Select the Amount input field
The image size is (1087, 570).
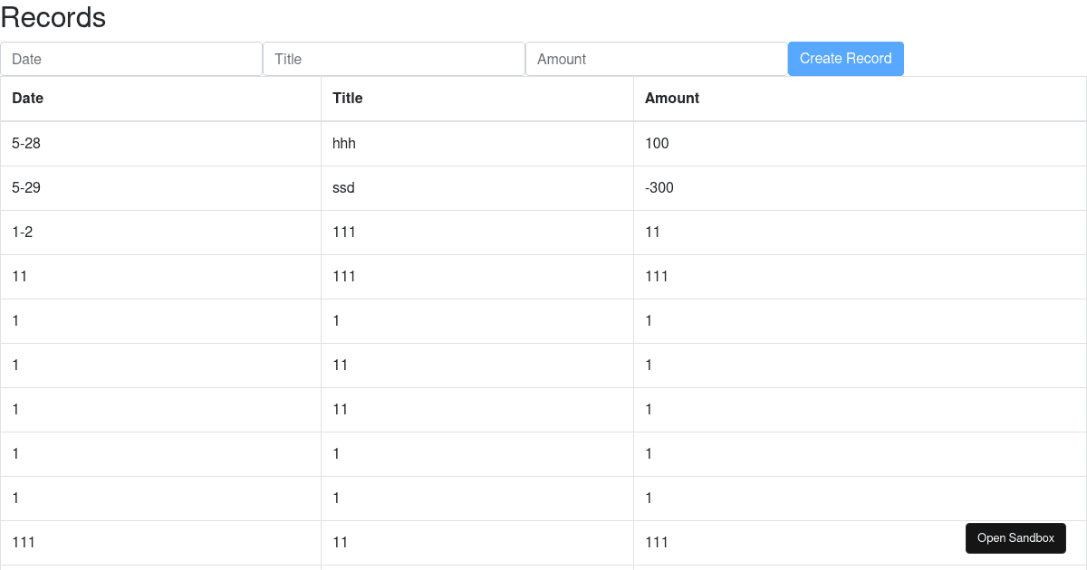(657, 59)
